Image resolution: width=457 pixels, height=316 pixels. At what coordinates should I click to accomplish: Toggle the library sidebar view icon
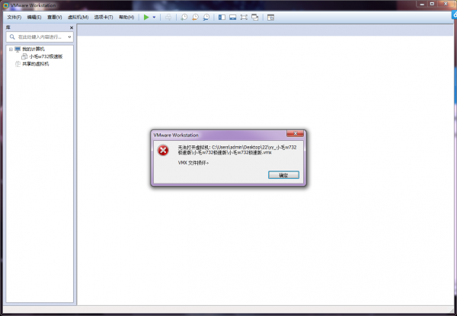pos(222,18)
